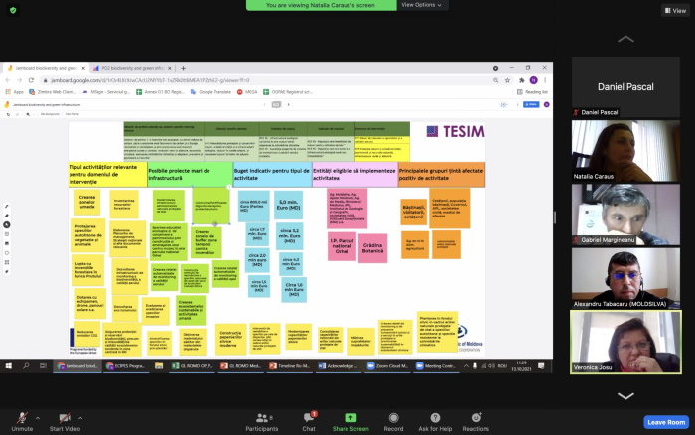Select the Jamboard Pen tool

[7, 207]
